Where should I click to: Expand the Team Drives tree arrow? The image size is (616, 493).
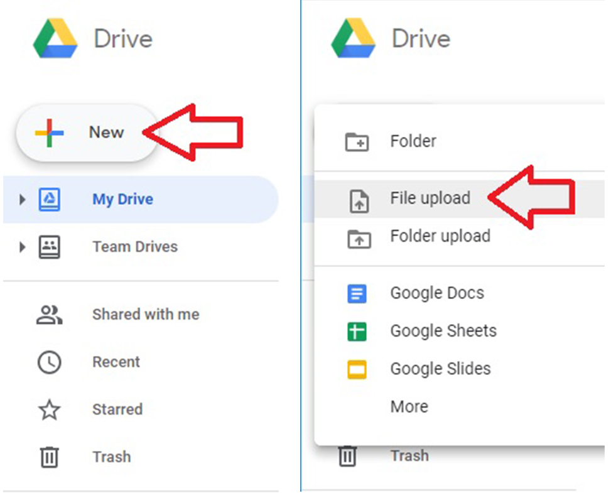(x=23, y=247)
